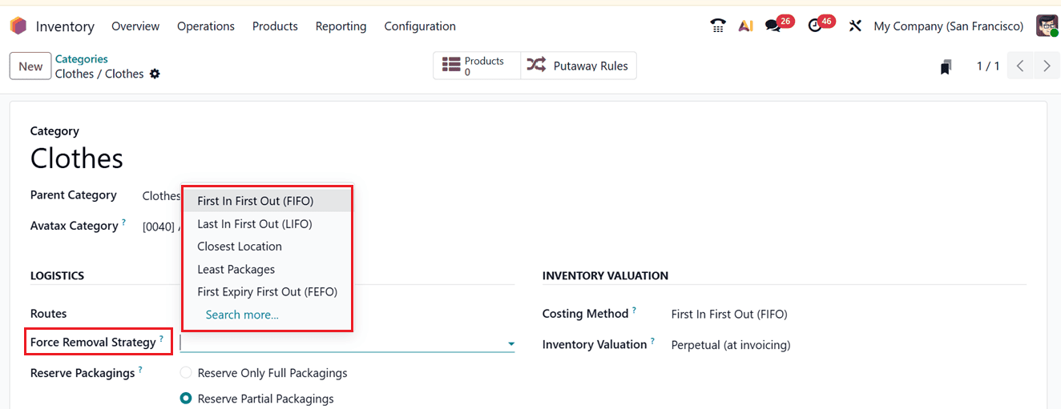Click the New button
This screenshot has height=409, width=1061.
(x=30, y=66)
